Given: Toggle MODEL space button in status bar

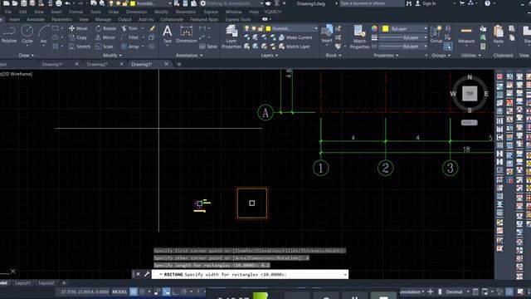Looking at the screenshot, I should pyautogui.click(x=119, y=292).
